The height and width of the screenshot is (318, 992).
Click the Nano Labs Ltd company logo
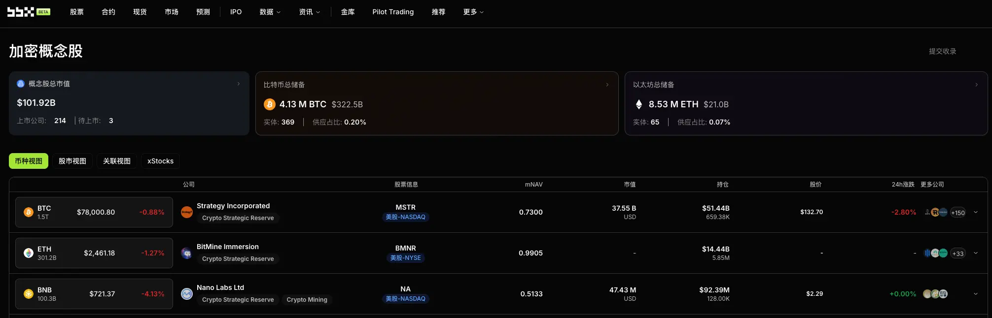click(187, 294)
